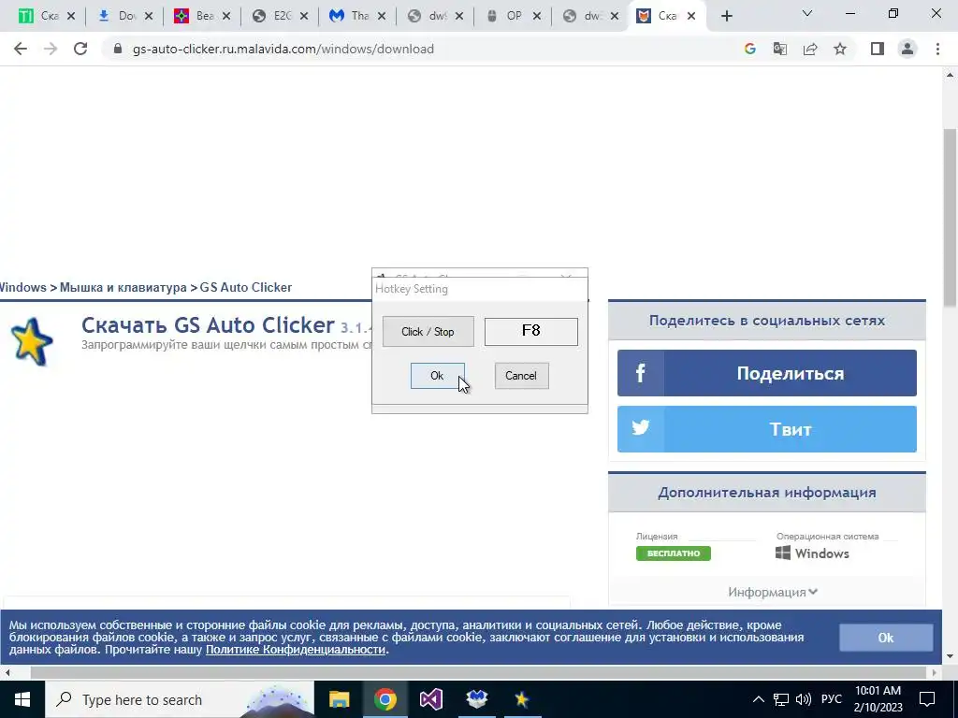Screen dimensions: 958x718
Task: Accept cookies with the Ok button
Action: (886, 638)
